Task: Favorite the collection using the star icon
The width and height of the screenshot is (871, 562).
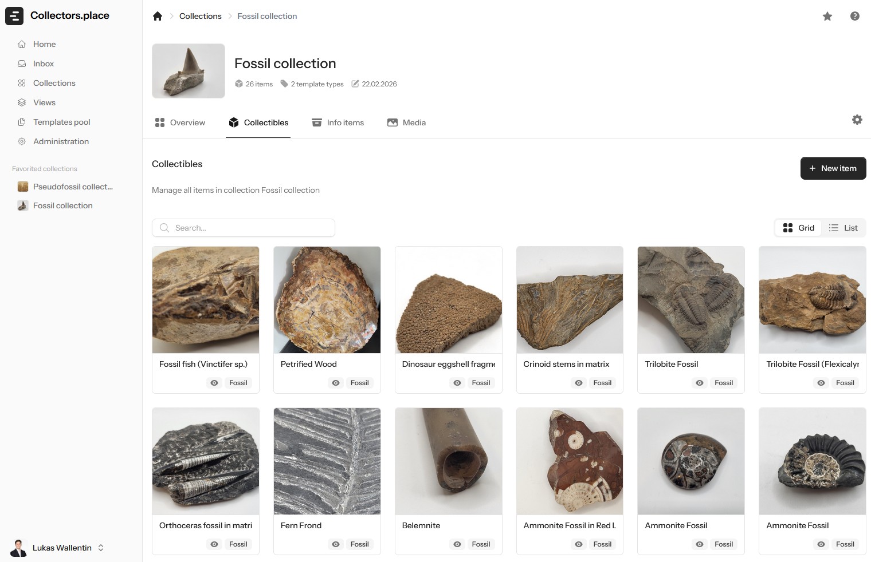Action: coord(827,17)
